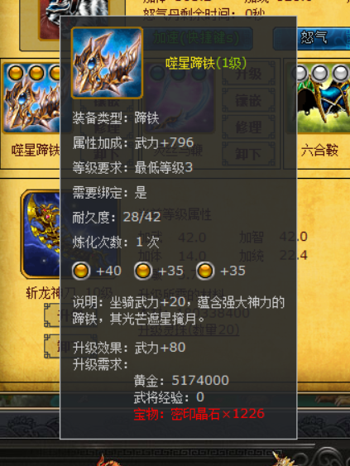Click the second gold gem on 噬星蹄铁 slot
Screen dimensions: 350x466
tap(36, 73)
